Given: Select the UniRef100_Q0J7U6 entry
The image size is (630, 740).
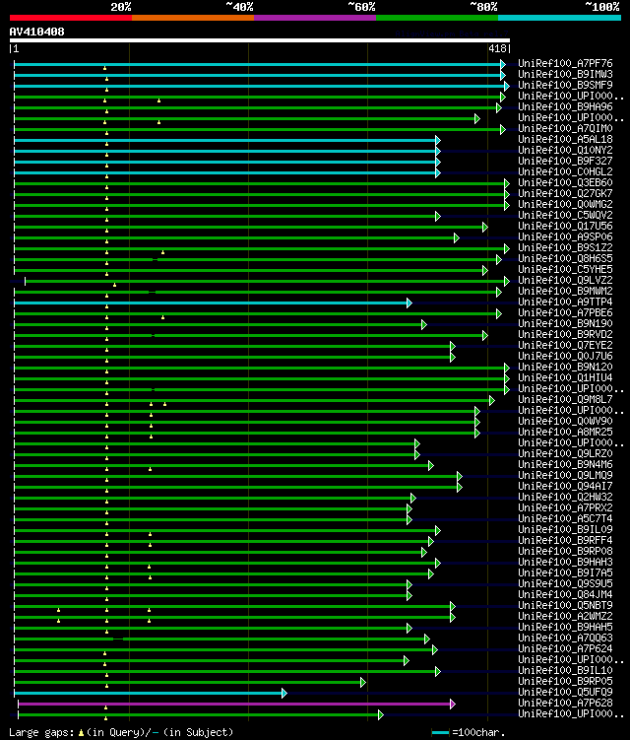Looking at the screenshot, I should coord(565,357).
